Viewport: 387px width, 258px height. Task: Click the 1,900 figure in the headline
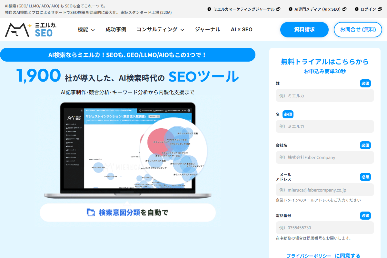coord(38,75)
